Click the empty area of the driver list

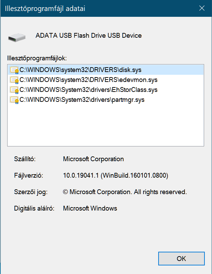tap(105, 125)
